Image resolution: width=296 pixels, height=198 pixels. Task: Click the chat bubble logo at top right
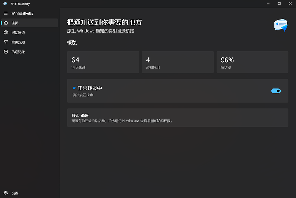(x=281, y=25)
